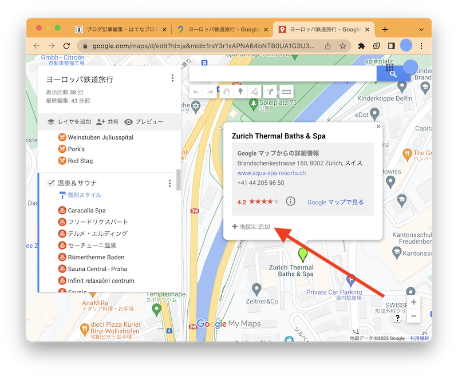Close the ブログ記事編集 tab
458x376 pixels.
(x=164, y=30)
